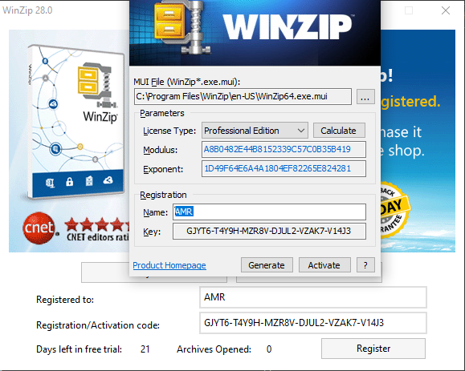
Task: Click 'Days left in free trial:' label
Action: pos(80,349)
